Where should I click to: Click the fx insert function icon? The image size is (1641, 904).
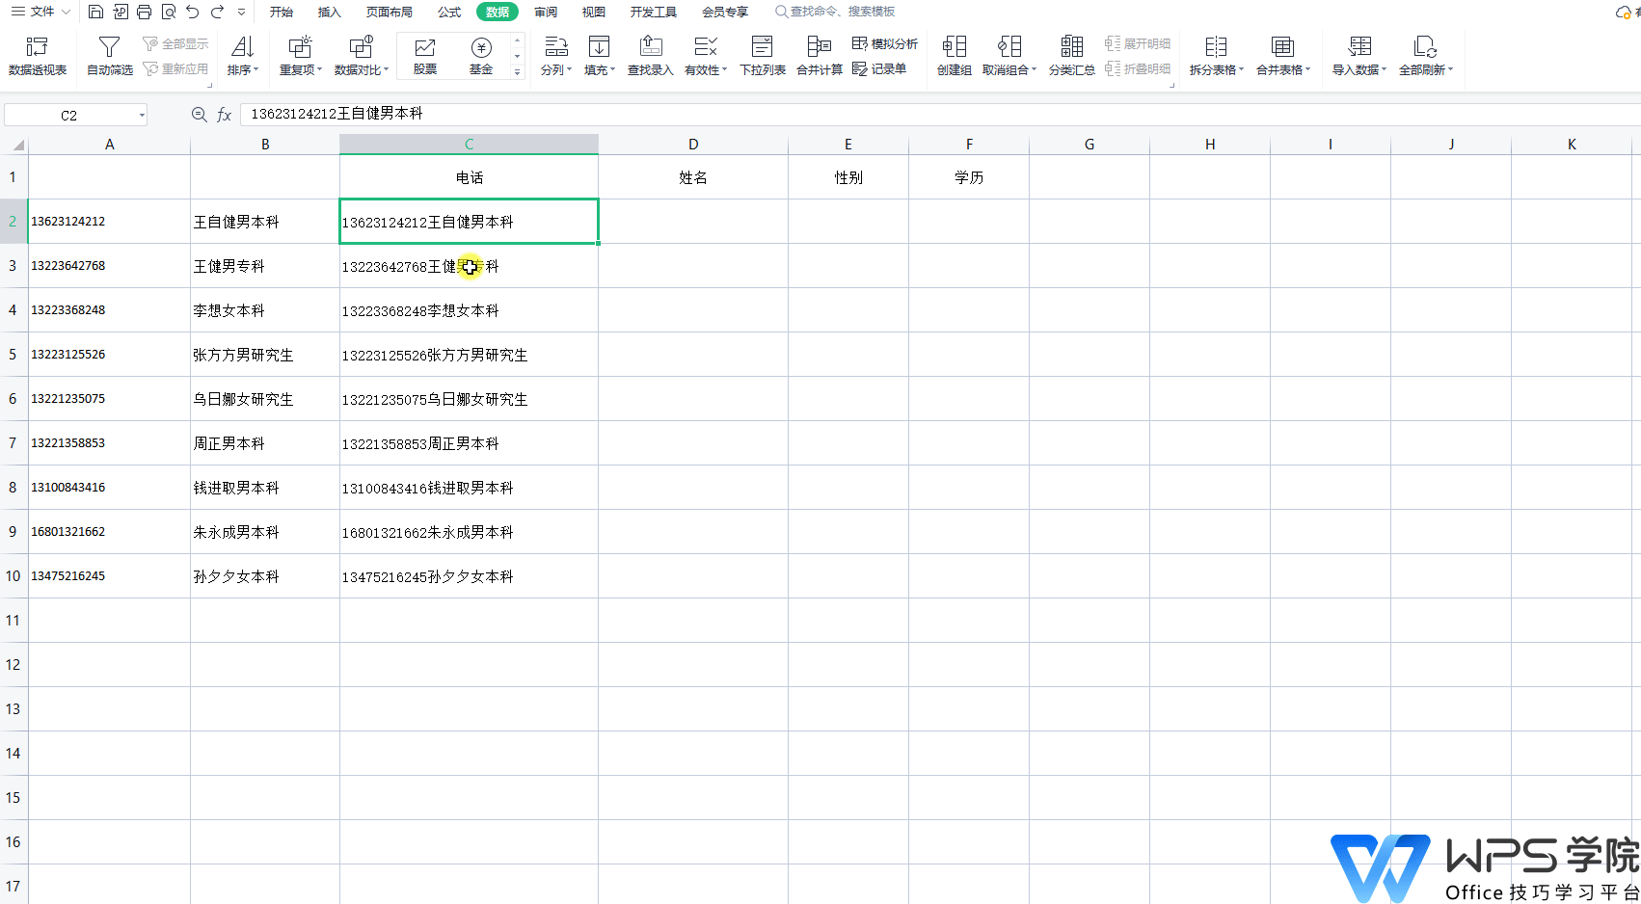[x=224, y=115]
